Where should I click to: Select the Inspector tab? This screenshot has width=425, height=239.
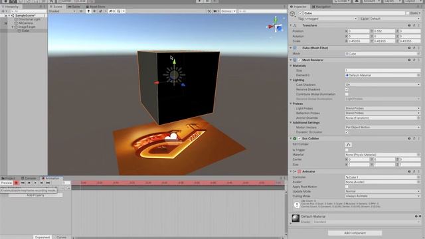click(x=298, y=7)
